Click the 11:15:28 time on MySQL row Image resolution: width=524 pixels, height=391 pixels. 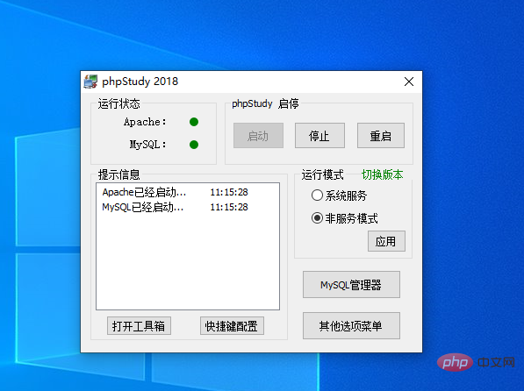pyautogui.click(x=229, y=208)
